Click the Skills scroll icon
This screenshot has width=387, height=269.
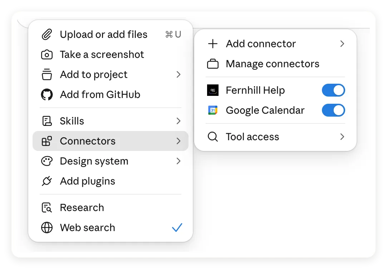point(46,121)
